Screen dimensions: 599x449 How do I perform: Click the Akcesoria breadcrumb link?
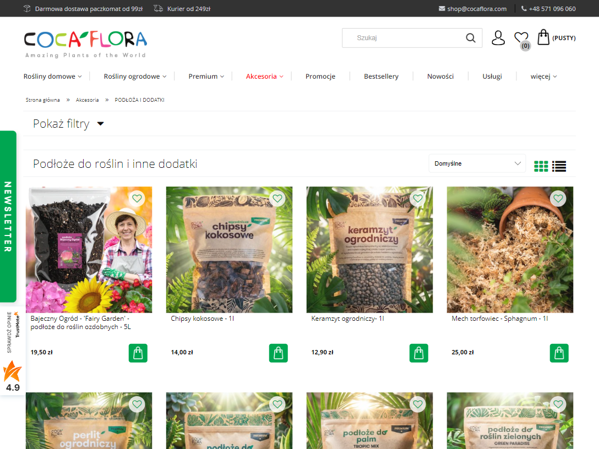pyautogui.click(x=88, y=100)
